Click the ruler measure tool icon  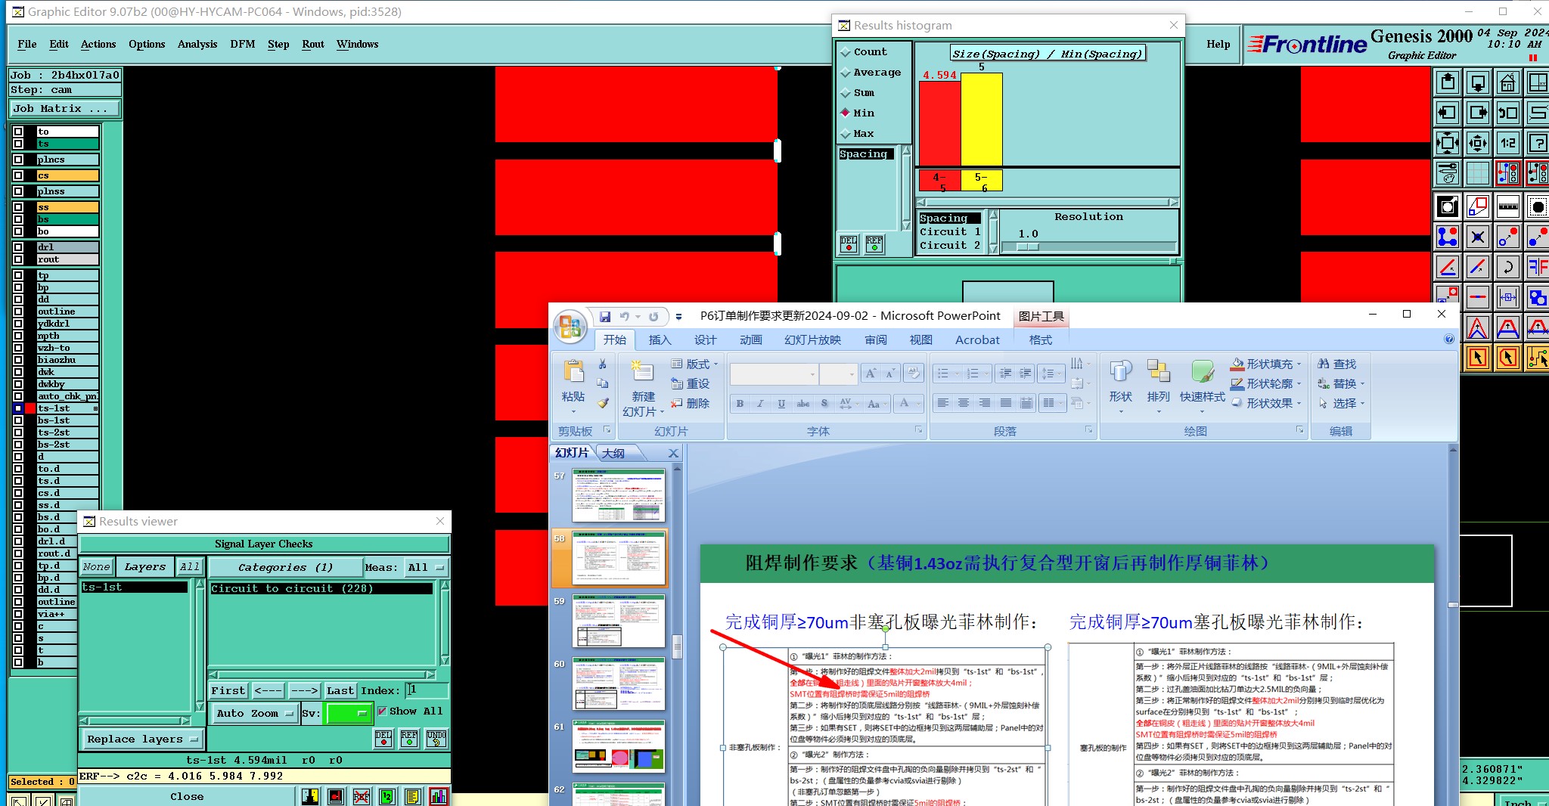point(1507,206)
